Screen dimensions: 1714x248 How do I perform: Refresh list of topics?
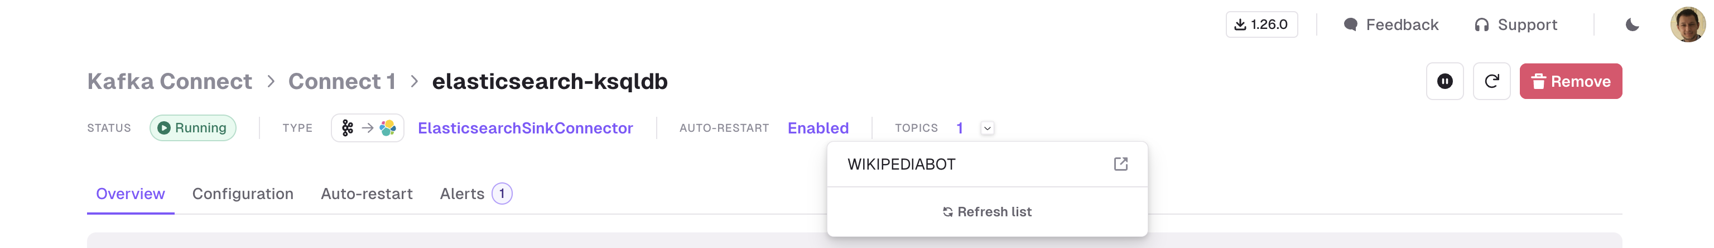[x=987, y=211]
